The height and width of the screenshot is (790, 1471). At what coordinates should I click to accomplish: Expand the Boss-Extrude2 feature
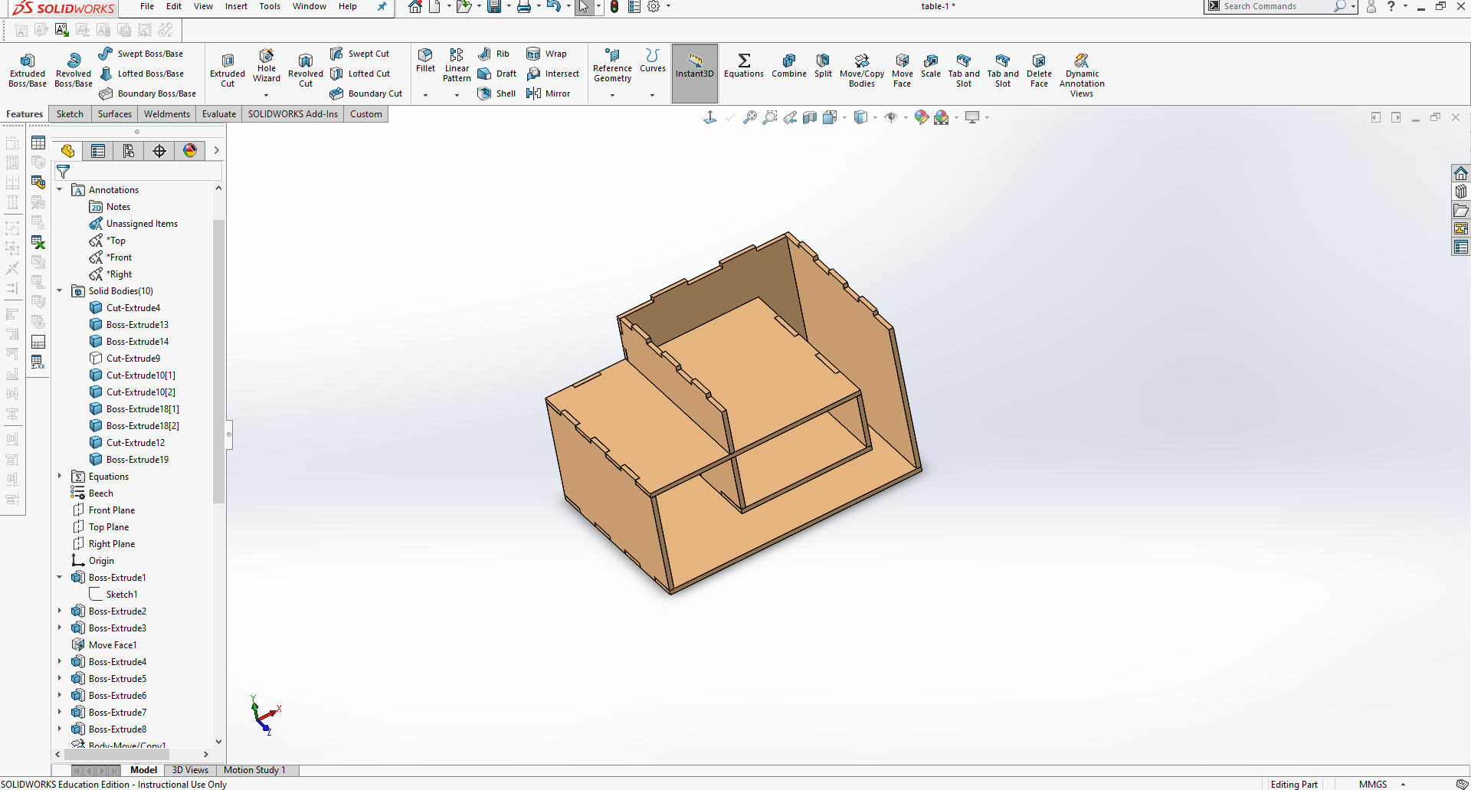point(60,611)
